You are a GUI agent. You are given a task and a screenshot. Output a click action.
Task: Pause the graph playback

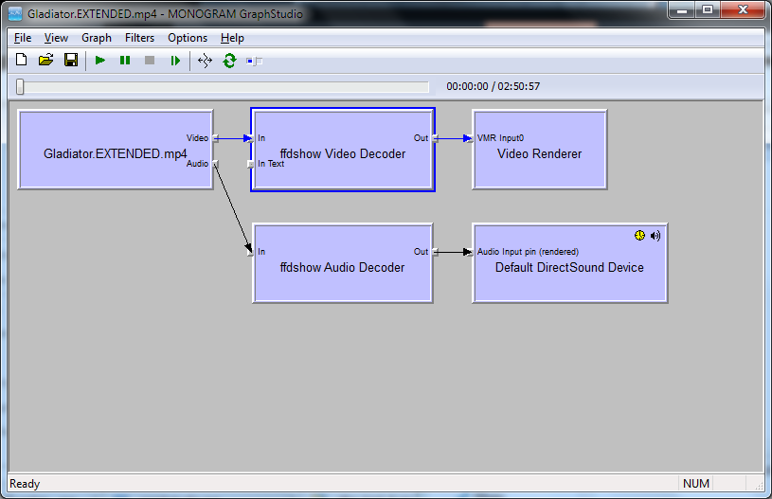(125, 61)
